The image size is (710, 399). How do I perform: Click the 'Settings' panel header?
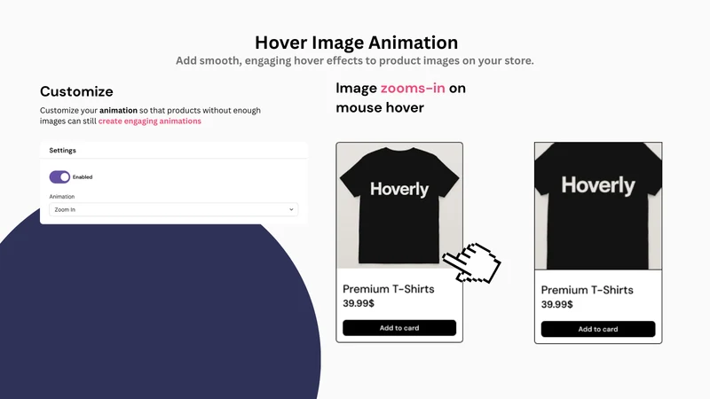(62, 150)
